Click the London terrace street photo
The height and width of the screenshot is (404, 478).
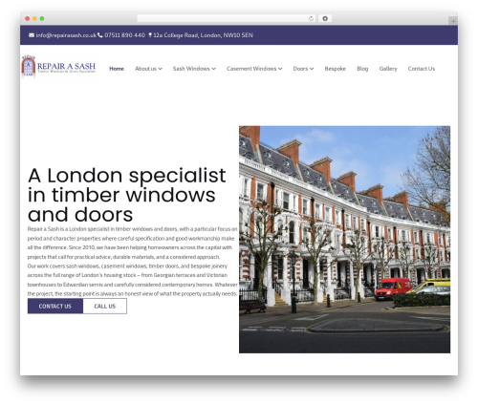click(x=344, y=240)
